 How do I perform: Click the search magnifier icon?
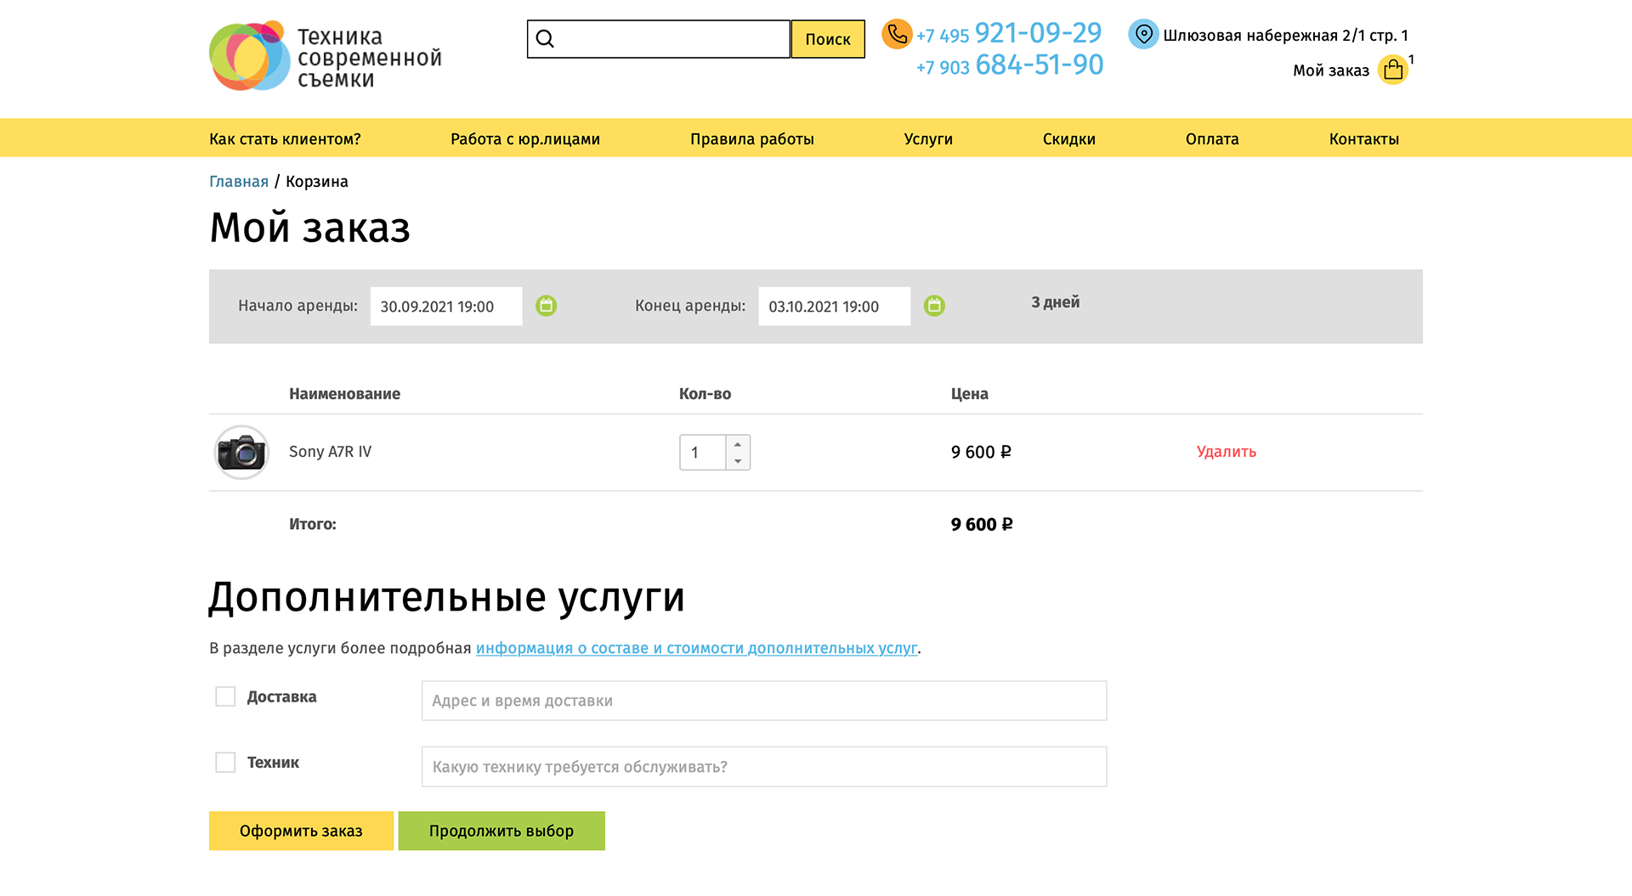[x=545, y=38]
